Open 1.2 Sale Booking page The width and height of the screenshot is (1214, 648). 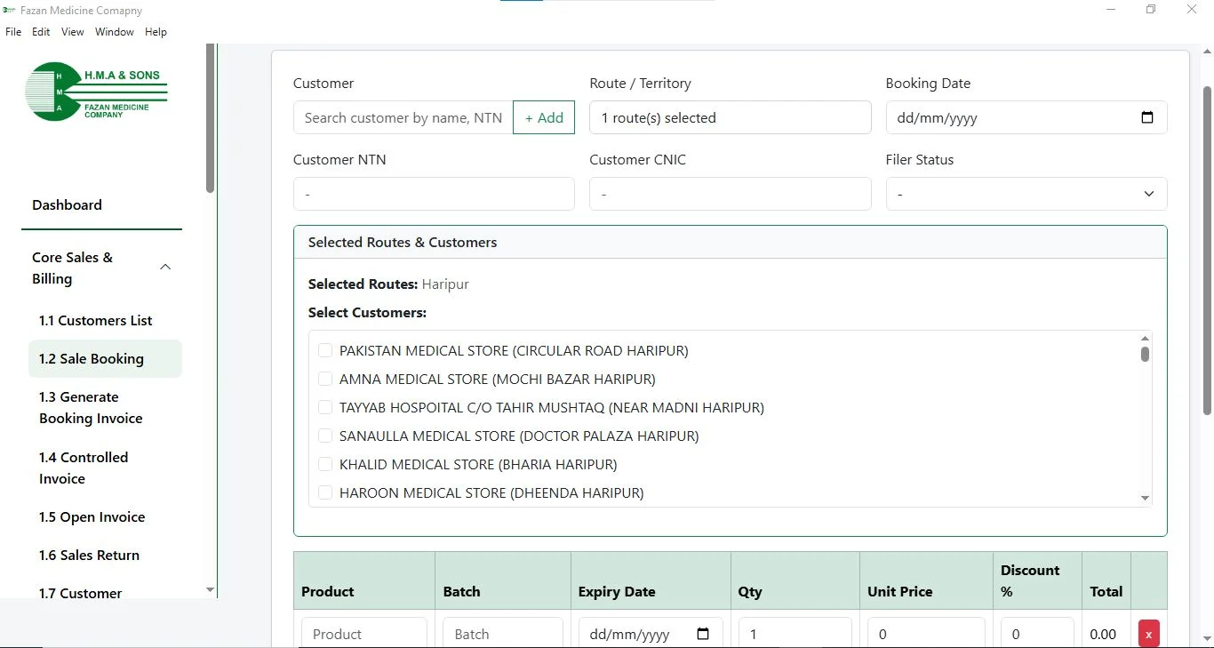(105, 358)
